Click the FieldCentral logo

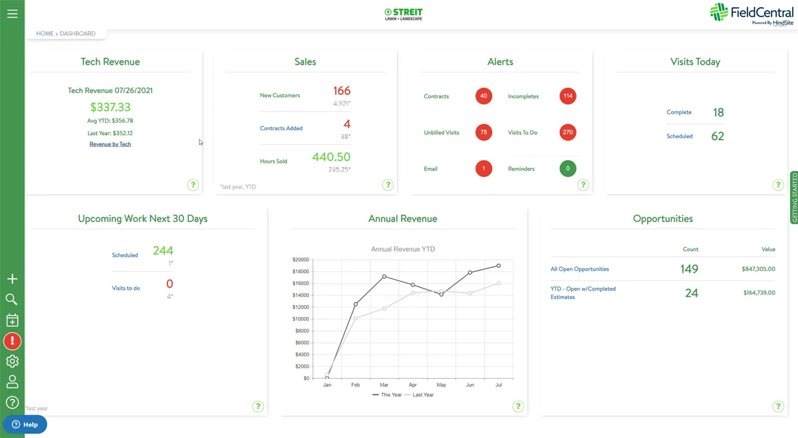[x=750, y=15]
